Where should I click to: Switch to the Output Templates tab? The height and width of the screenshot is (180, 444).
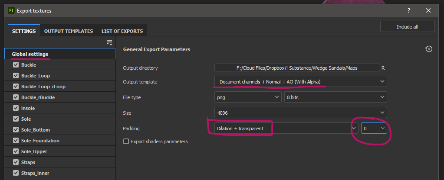[69, 31]
